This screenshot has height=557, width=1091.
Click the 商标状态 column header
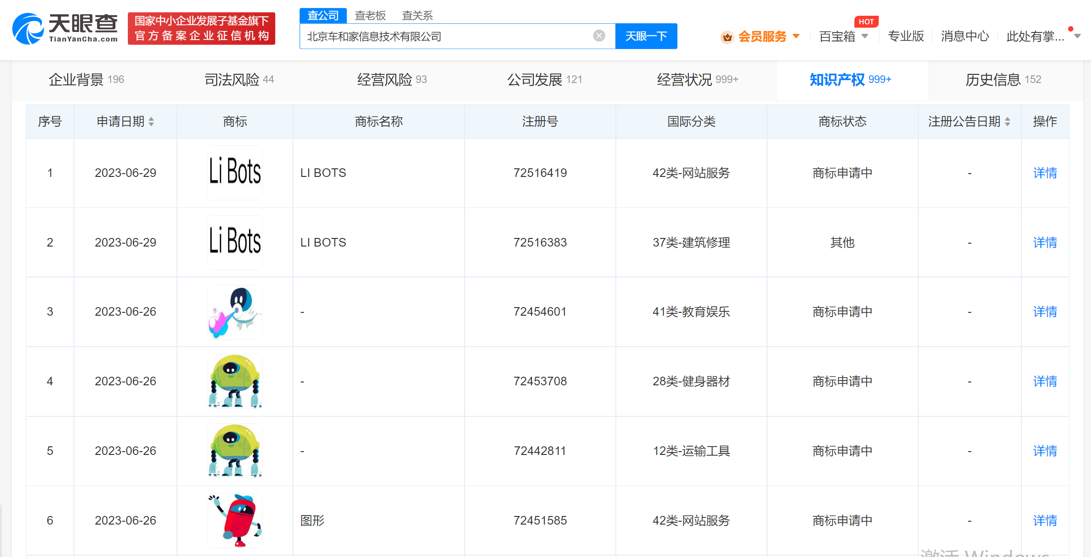tap(842, 122)
